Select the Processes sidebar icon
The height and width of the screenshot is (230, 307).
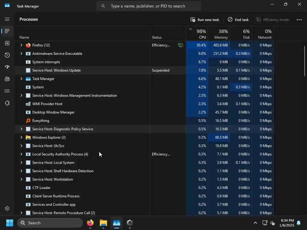pos(7,31)
